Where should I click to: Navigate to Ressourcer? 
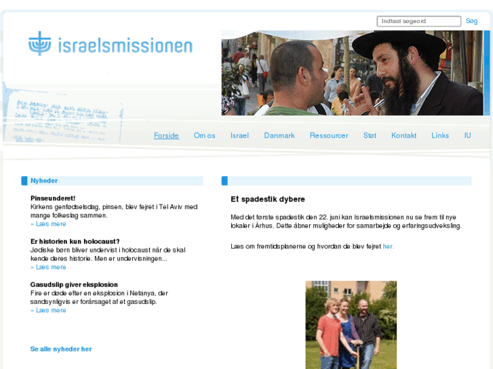(329, 135)
